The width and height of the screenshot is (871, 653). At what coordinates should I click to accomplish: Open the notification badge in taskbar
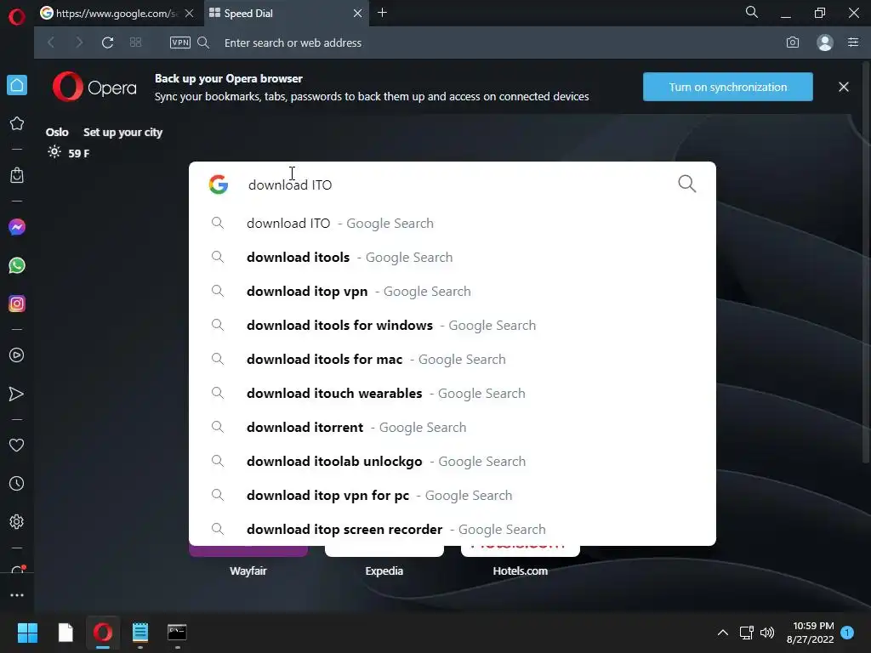(847, 633)
